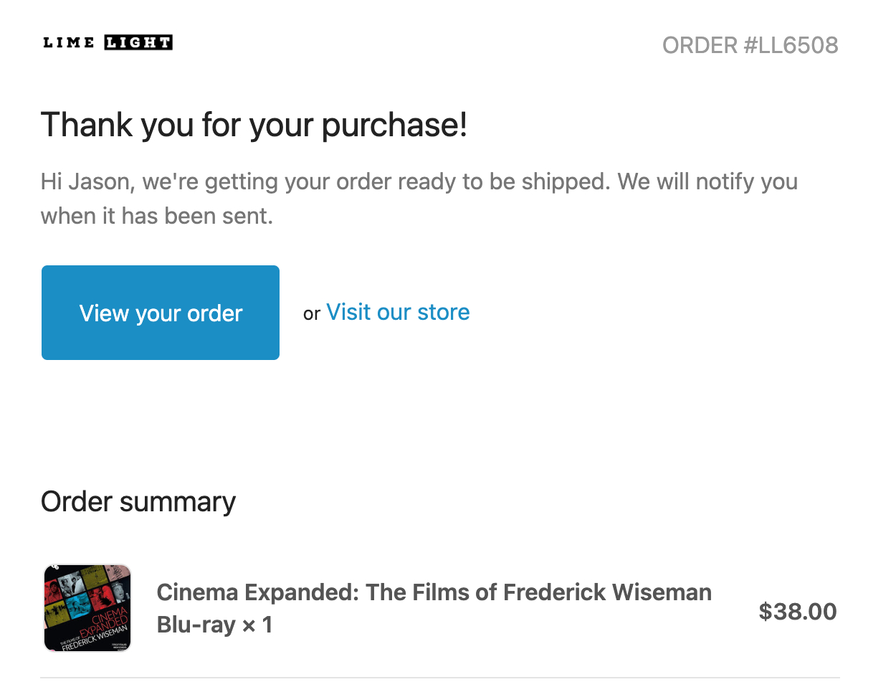Screen dimensions: 896x687
Task: Select the Thank you for your purchase heading
Action: [x=254, y=125]
